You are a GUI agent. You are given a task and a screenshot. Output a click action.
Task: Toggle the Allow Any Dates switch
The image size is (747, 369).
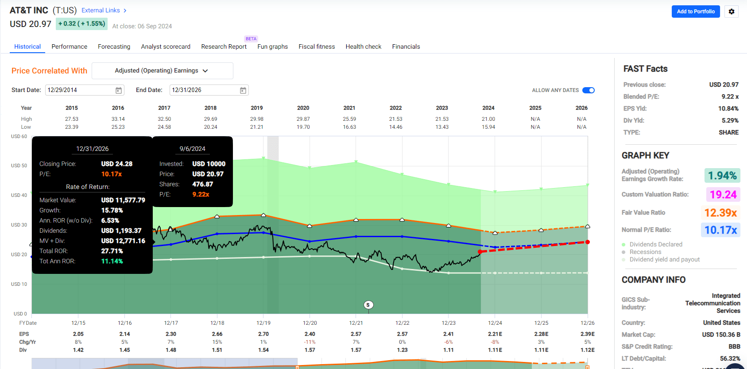(x=588, y=90)
